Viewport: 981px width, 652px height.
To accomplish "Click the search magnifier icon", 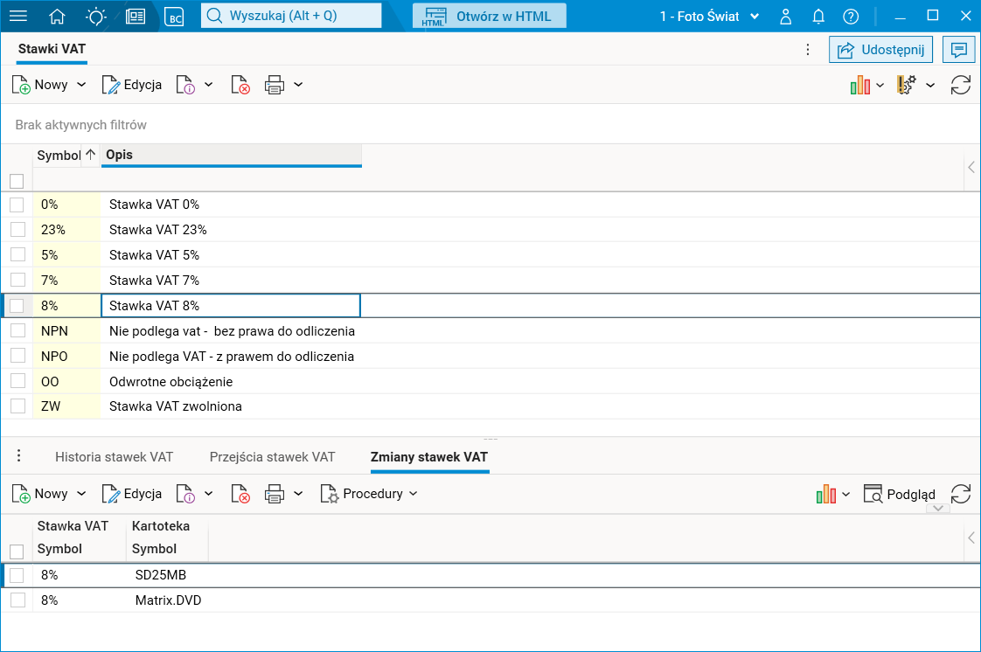I will pyautogui.click(x=214, y=17).
